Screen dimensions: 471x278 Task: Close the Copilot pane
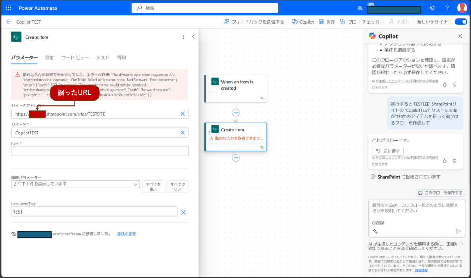pyautogui.click(x=460, y=36)
